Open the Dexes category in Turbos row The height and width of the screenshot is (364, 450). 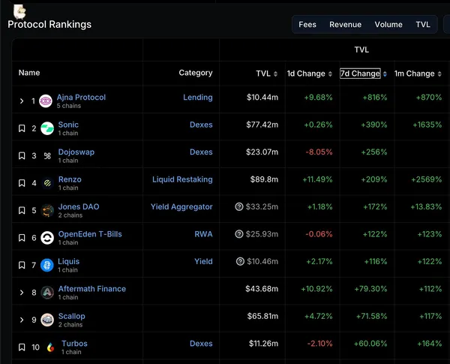[x=201, y=344]
